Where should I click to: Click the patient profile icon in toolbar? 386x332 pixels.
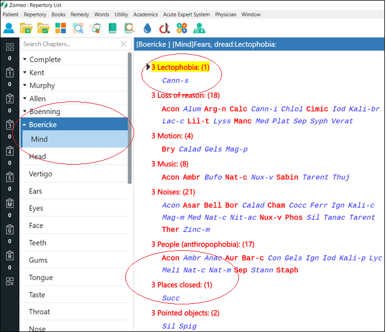tap(10, 28)
